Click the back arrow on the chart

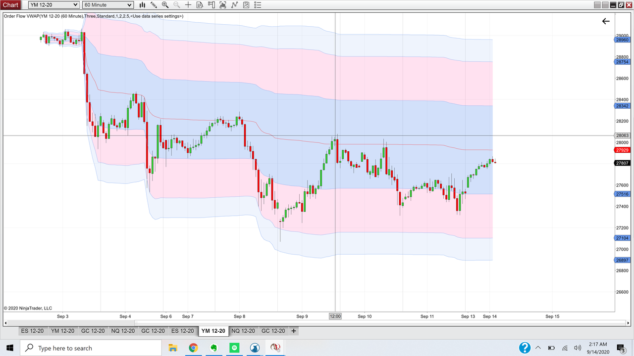[x=606, y=21]
